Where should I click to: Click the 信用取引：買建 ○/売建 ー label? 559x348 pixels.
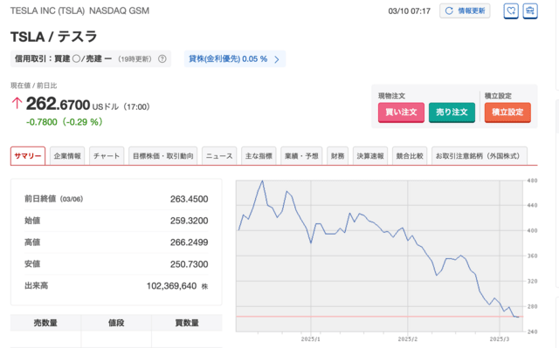(x=63, y=58)
